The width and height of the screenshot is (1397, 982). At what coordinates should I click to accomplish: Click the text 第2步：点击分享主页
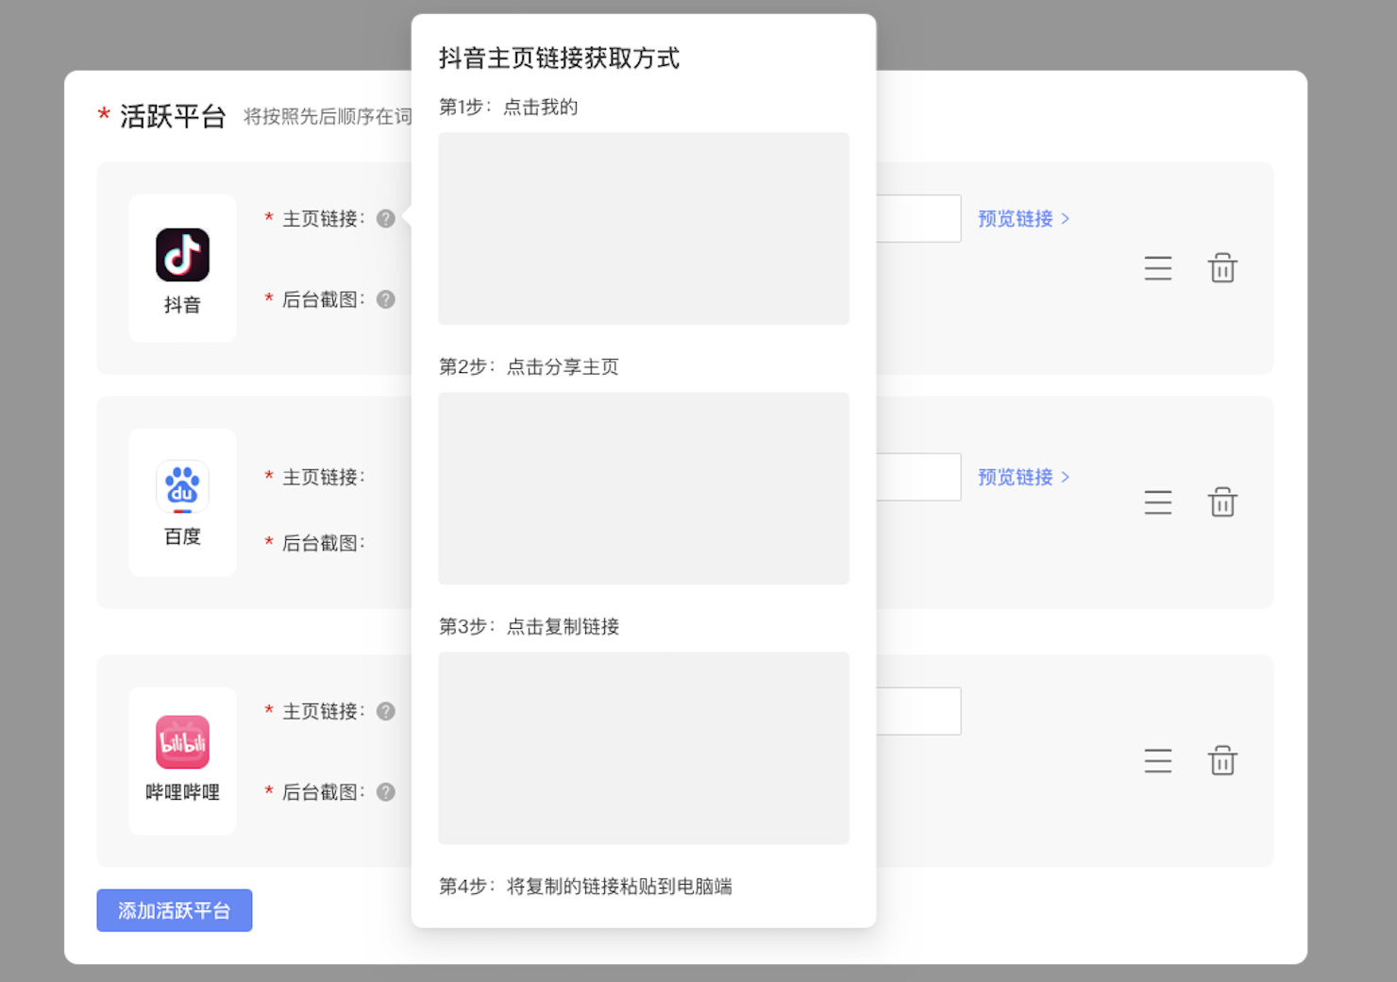click(x=530, y=366)
